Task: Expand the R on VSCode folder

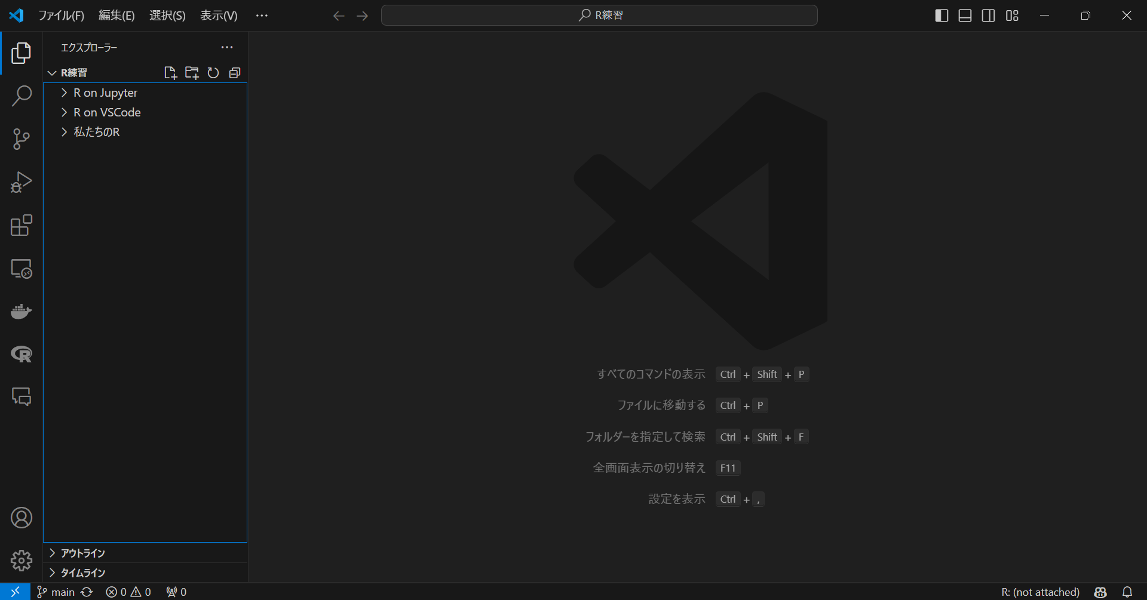Action: pos(107,113)
